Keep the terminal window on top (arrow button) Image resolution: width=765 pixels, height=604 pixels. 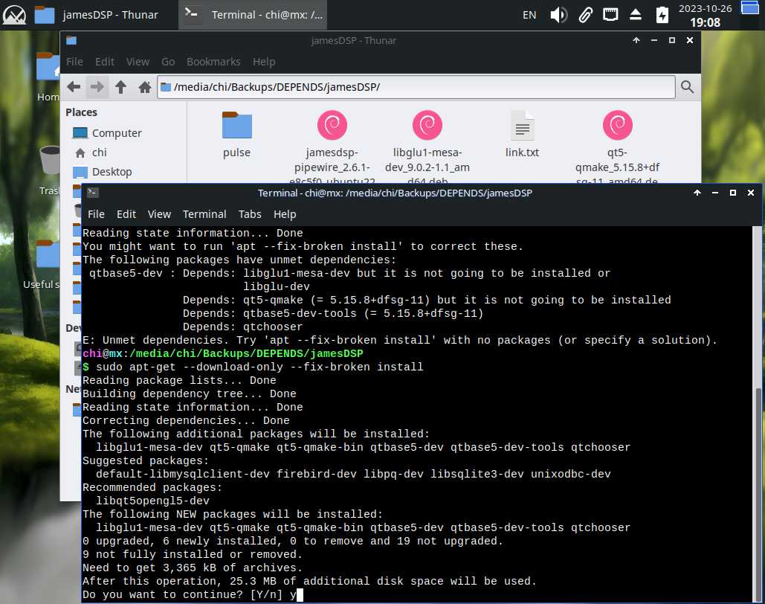(697, 193)
